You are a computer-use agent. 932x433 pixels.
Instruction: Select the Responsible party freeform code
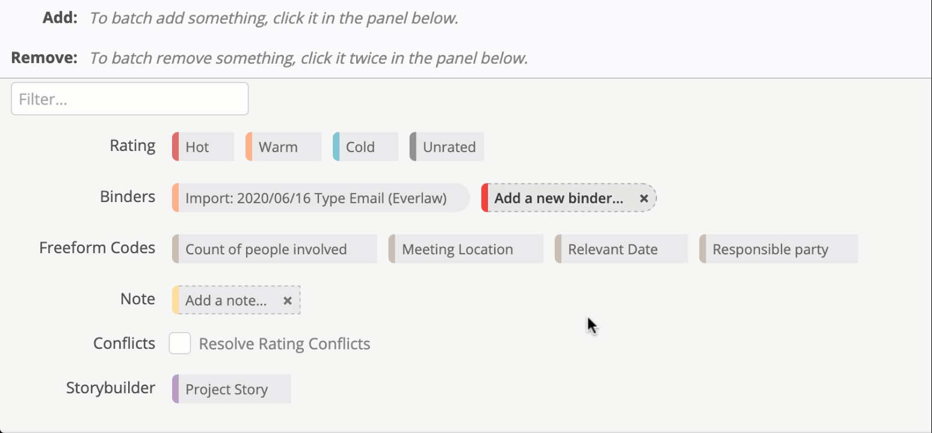[778, 250]
